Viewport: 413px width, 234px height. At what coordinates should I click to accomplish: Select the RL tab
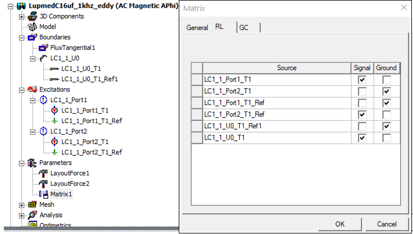(x=224, y=27)
